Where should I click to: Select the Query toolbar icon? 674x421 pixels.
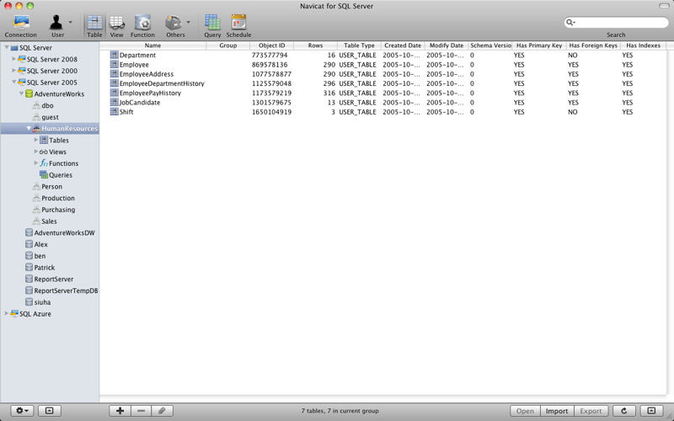pyautogui.click(x=212, y=23)
